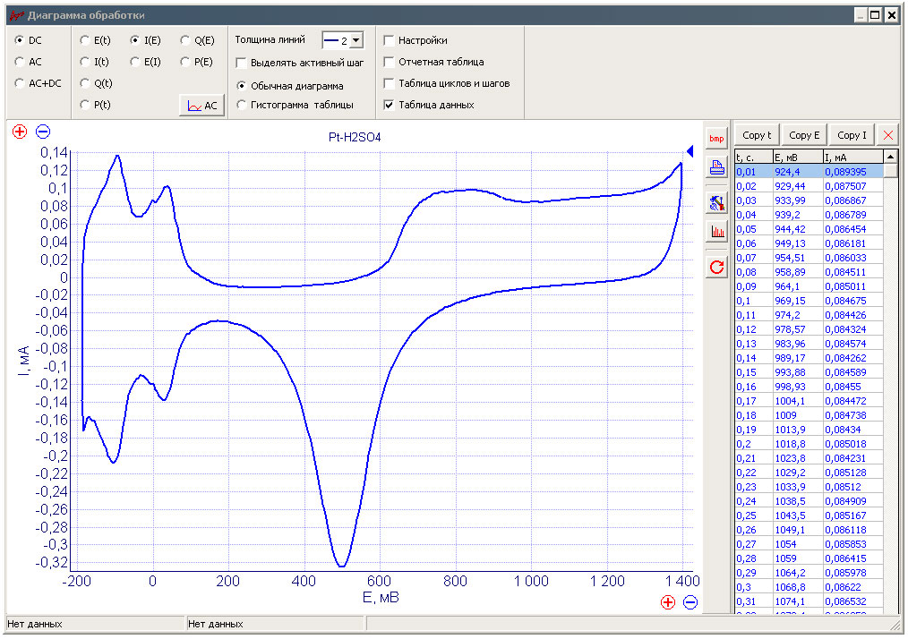Select table cell 924,4
The height and width of the screenshot is (639, 908).
(798, 172)
